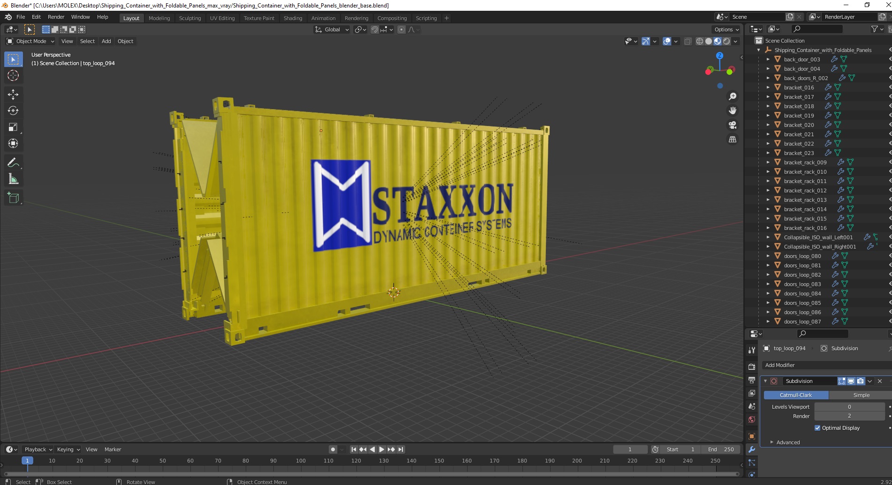Open the File menu
This screenshot has width=892, height=485.
21,17
